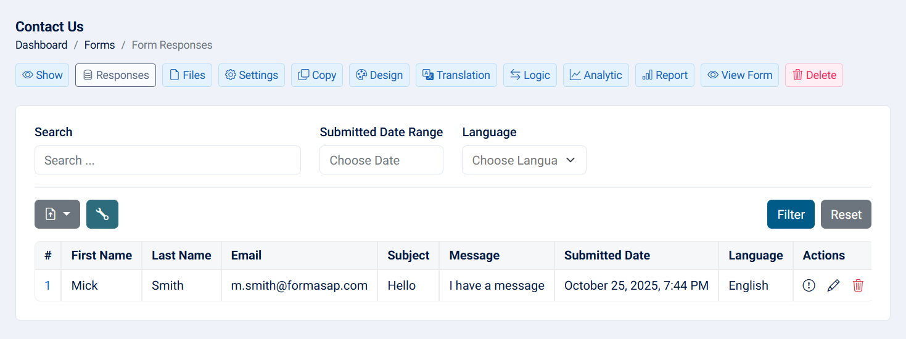Open the Analytic chart tab

pos(596,75)
